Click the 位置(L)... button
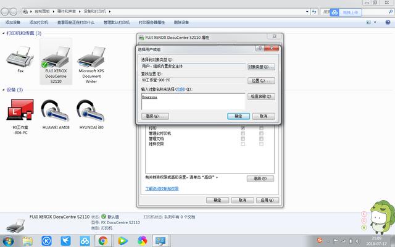The height and width of the screenshot is (247, 395). (x=261, y=81)
